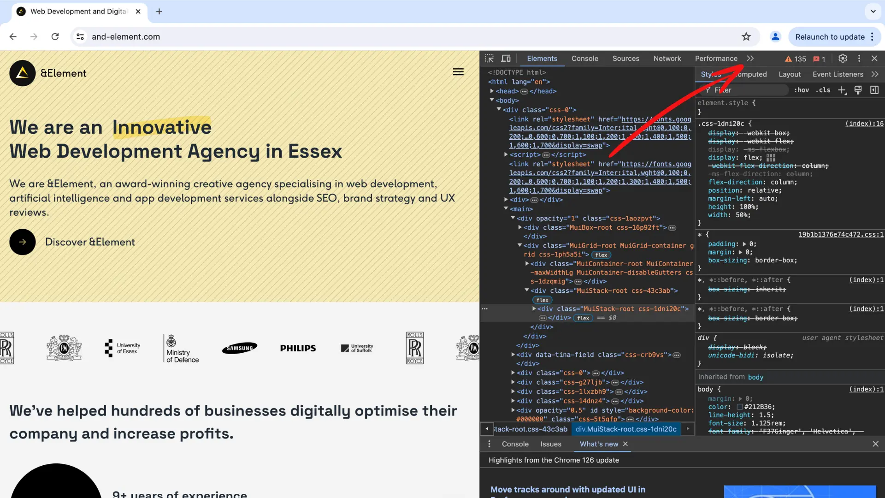
Task: Expand padding shorthand in universal rule
Action: 744,244
